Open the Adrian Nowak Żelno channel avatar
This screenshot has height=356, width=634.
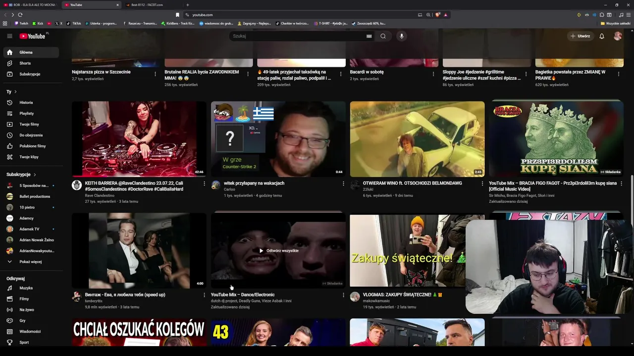(x=9, y=240)
